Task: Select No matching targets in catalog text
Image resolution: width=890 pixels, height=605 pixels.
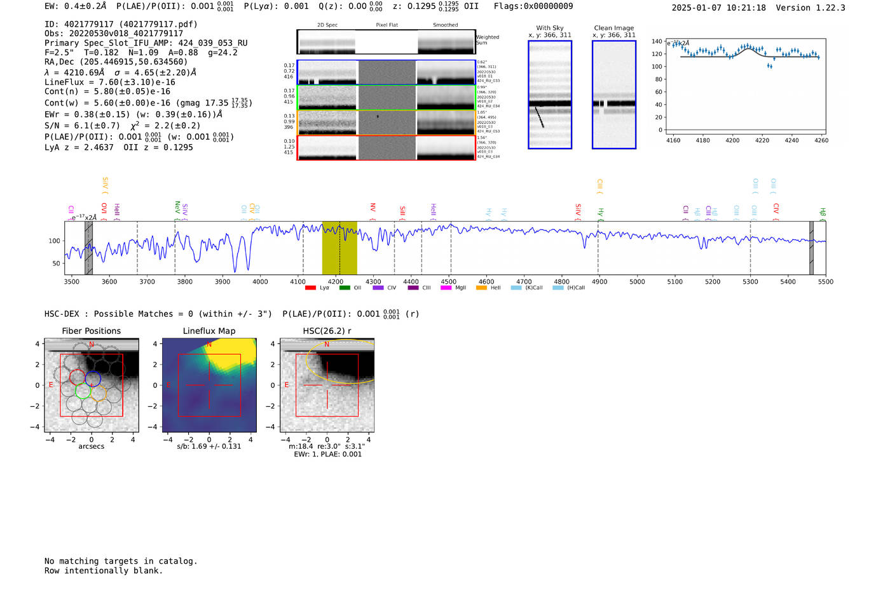Action: [x=121, y=561]
